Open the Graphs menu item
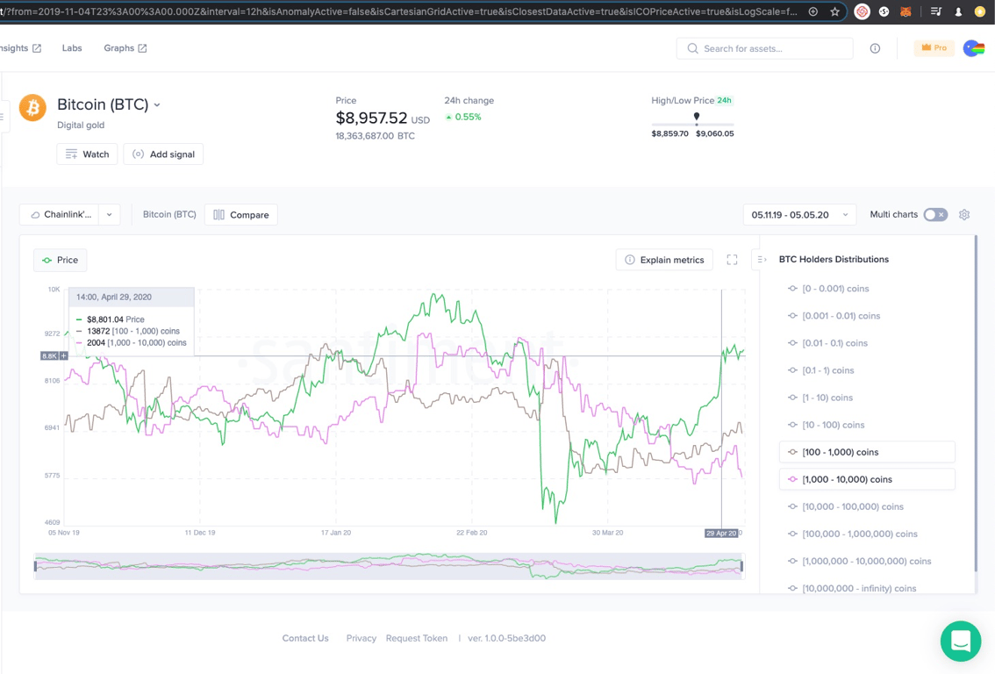This screenshot has height=674, width=995. 119,48
